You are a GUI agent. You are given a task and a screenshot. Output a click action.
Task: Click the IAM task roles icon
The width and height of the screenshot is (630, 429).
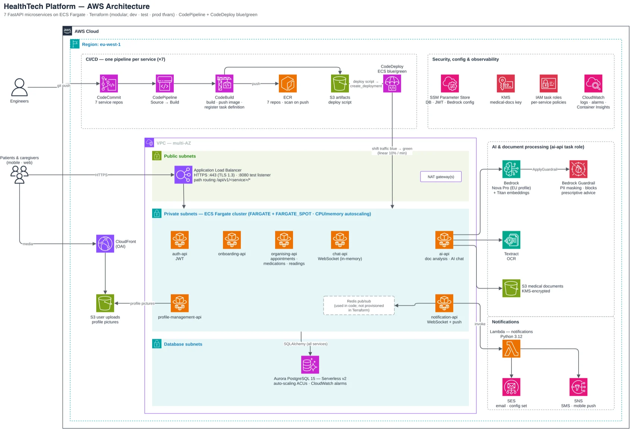click(x=549, y=83)
